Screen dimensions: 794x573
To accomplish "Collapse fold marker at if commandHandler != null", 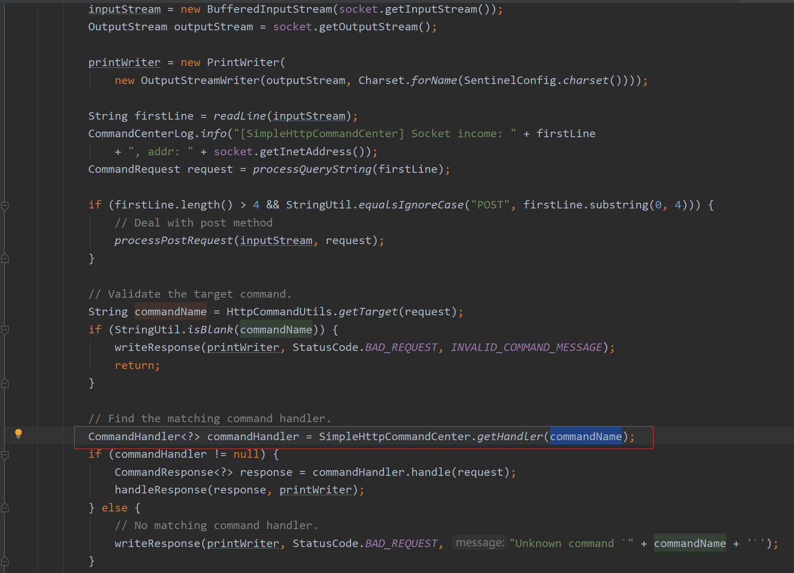I will [5, 455].
